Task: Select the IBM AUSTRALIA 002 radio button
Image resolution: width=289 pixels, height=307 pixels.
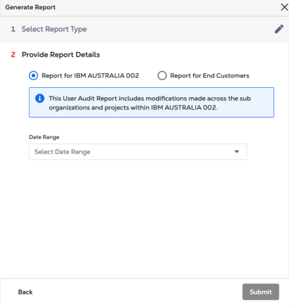Action: click(x=33, y=75)
